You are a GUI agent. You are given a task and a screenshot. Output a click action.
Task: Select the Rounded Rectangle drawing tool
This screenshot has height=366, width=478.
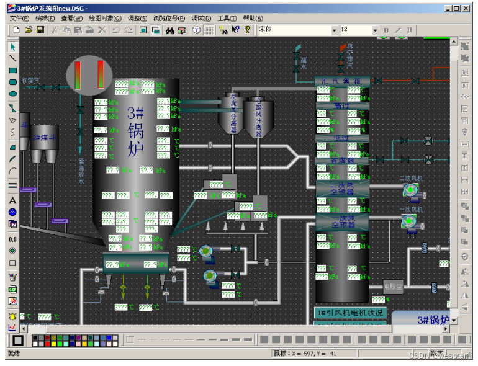[x=12, y=82]
